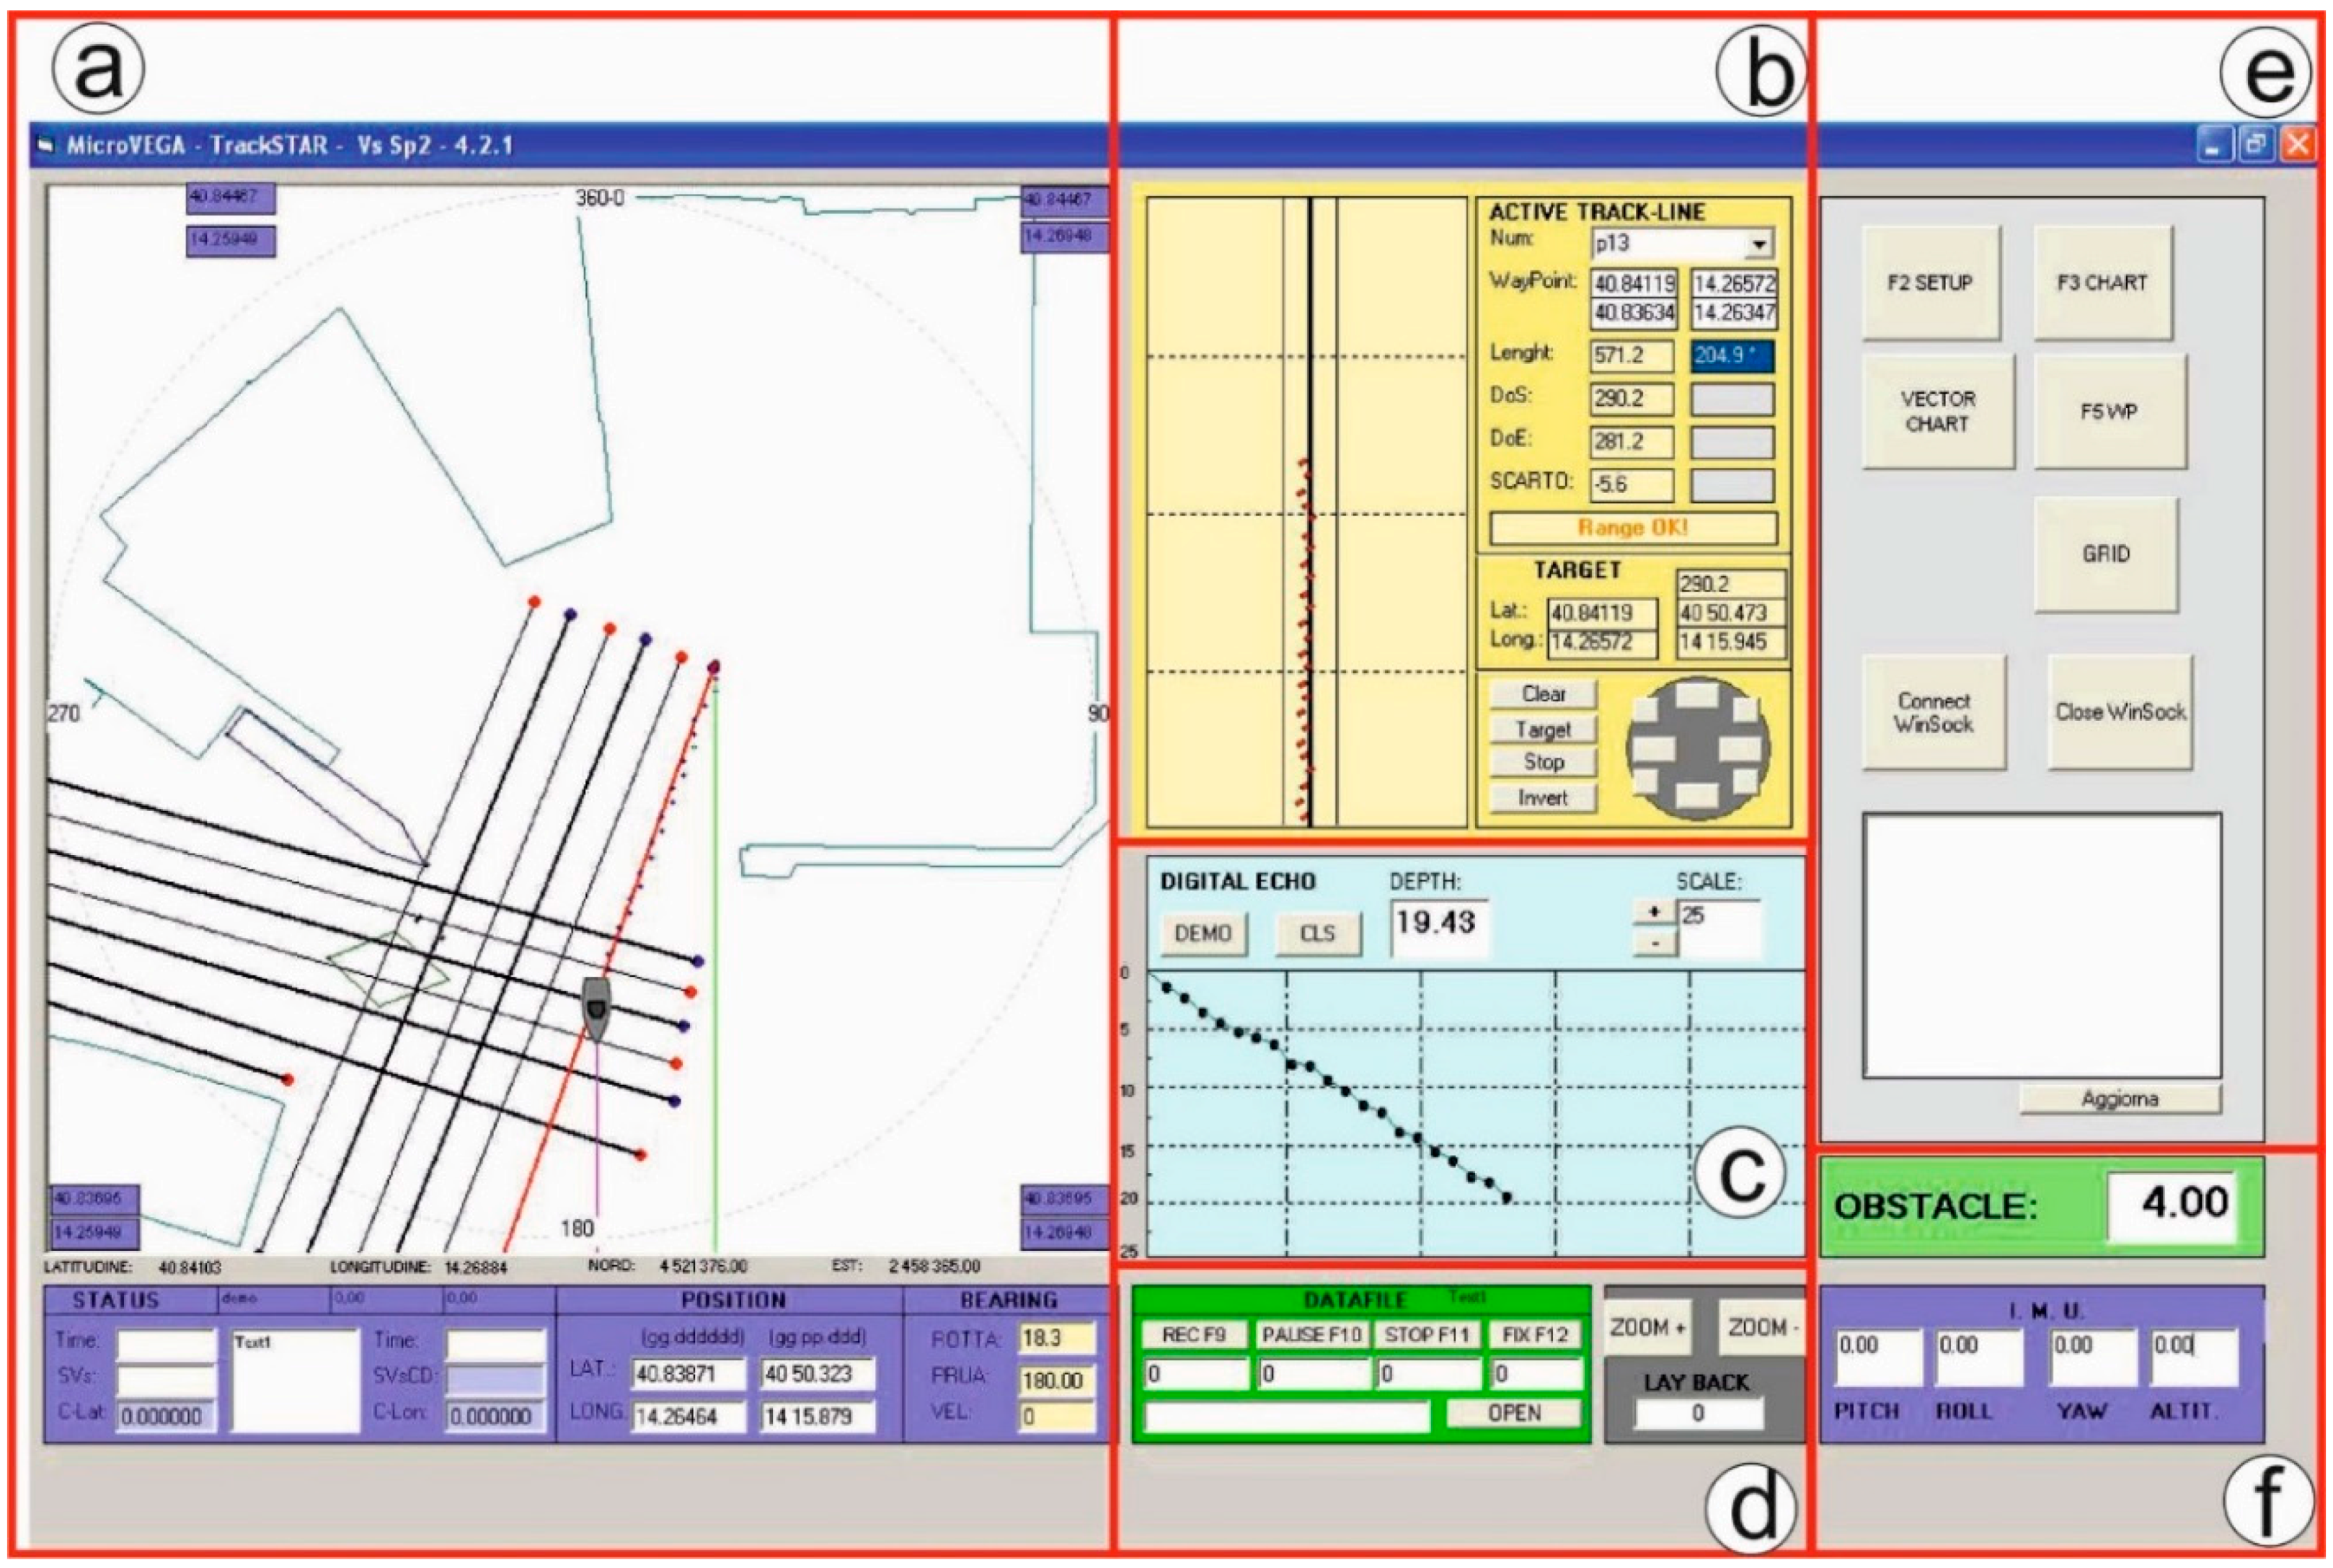Viewport: 2333px width, 1568px height.
Task: Increase echo scale with plus button
Action: [1654, 911]
